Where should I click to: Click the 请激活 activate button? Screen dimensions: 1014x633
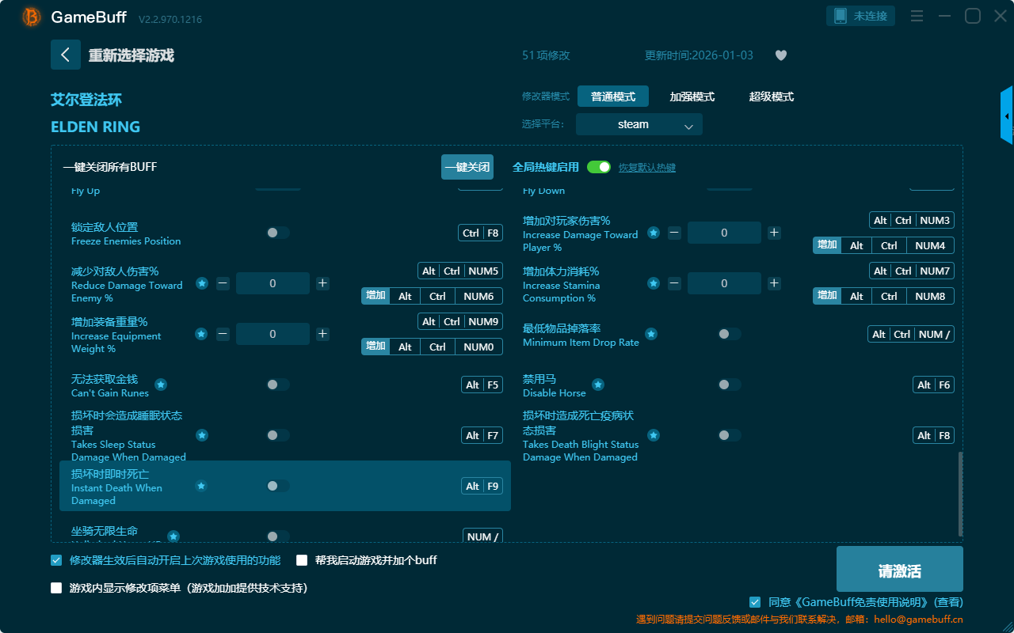[899, 569]
